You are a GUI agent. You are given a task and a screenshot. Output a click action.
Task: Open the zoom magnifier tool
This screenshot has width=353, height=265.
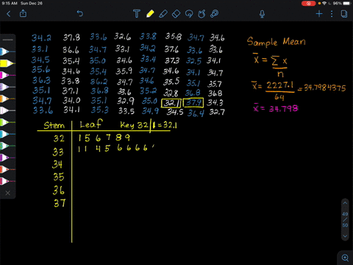tap(345, 258)
